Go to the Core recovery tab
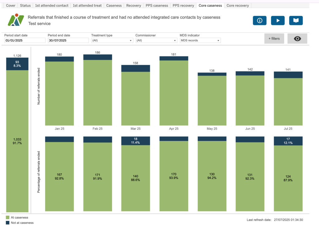The height and width of the screenshot is (225, 319). coord(237,6)
